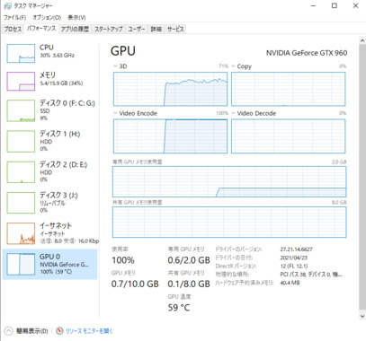Click the 59 °C temperature value
Image resolution: width=366 pixels, height=341 pixels.
point(179,308)
